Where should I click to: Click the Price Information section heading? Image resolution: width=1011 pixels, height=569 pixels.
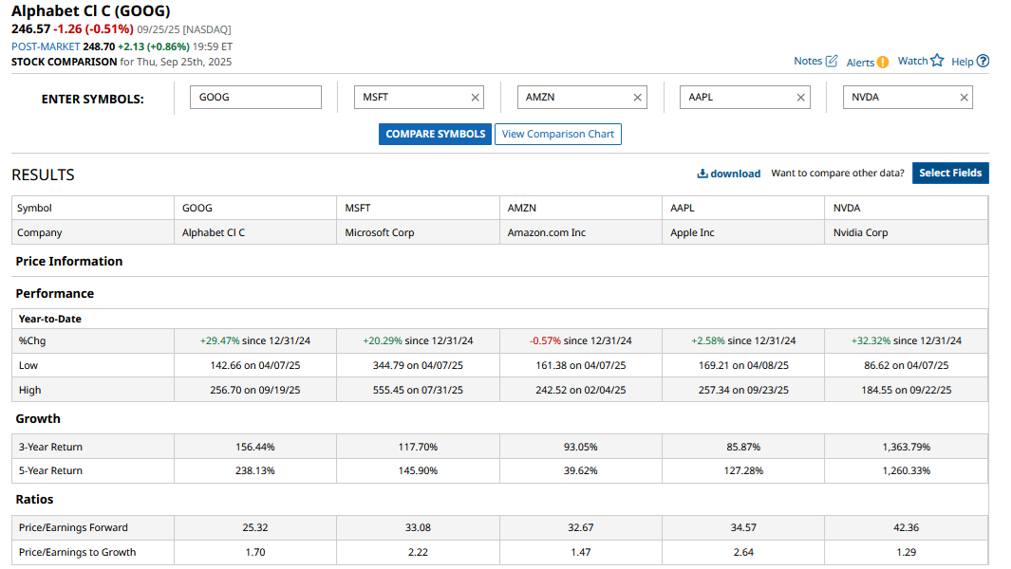pos(69,261)
